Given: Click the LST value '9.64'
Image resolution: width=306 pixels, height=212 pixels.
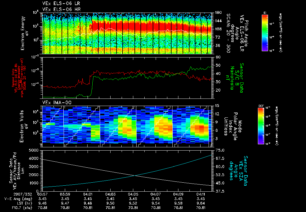Looking at the screenshot, I should (201, 203).
